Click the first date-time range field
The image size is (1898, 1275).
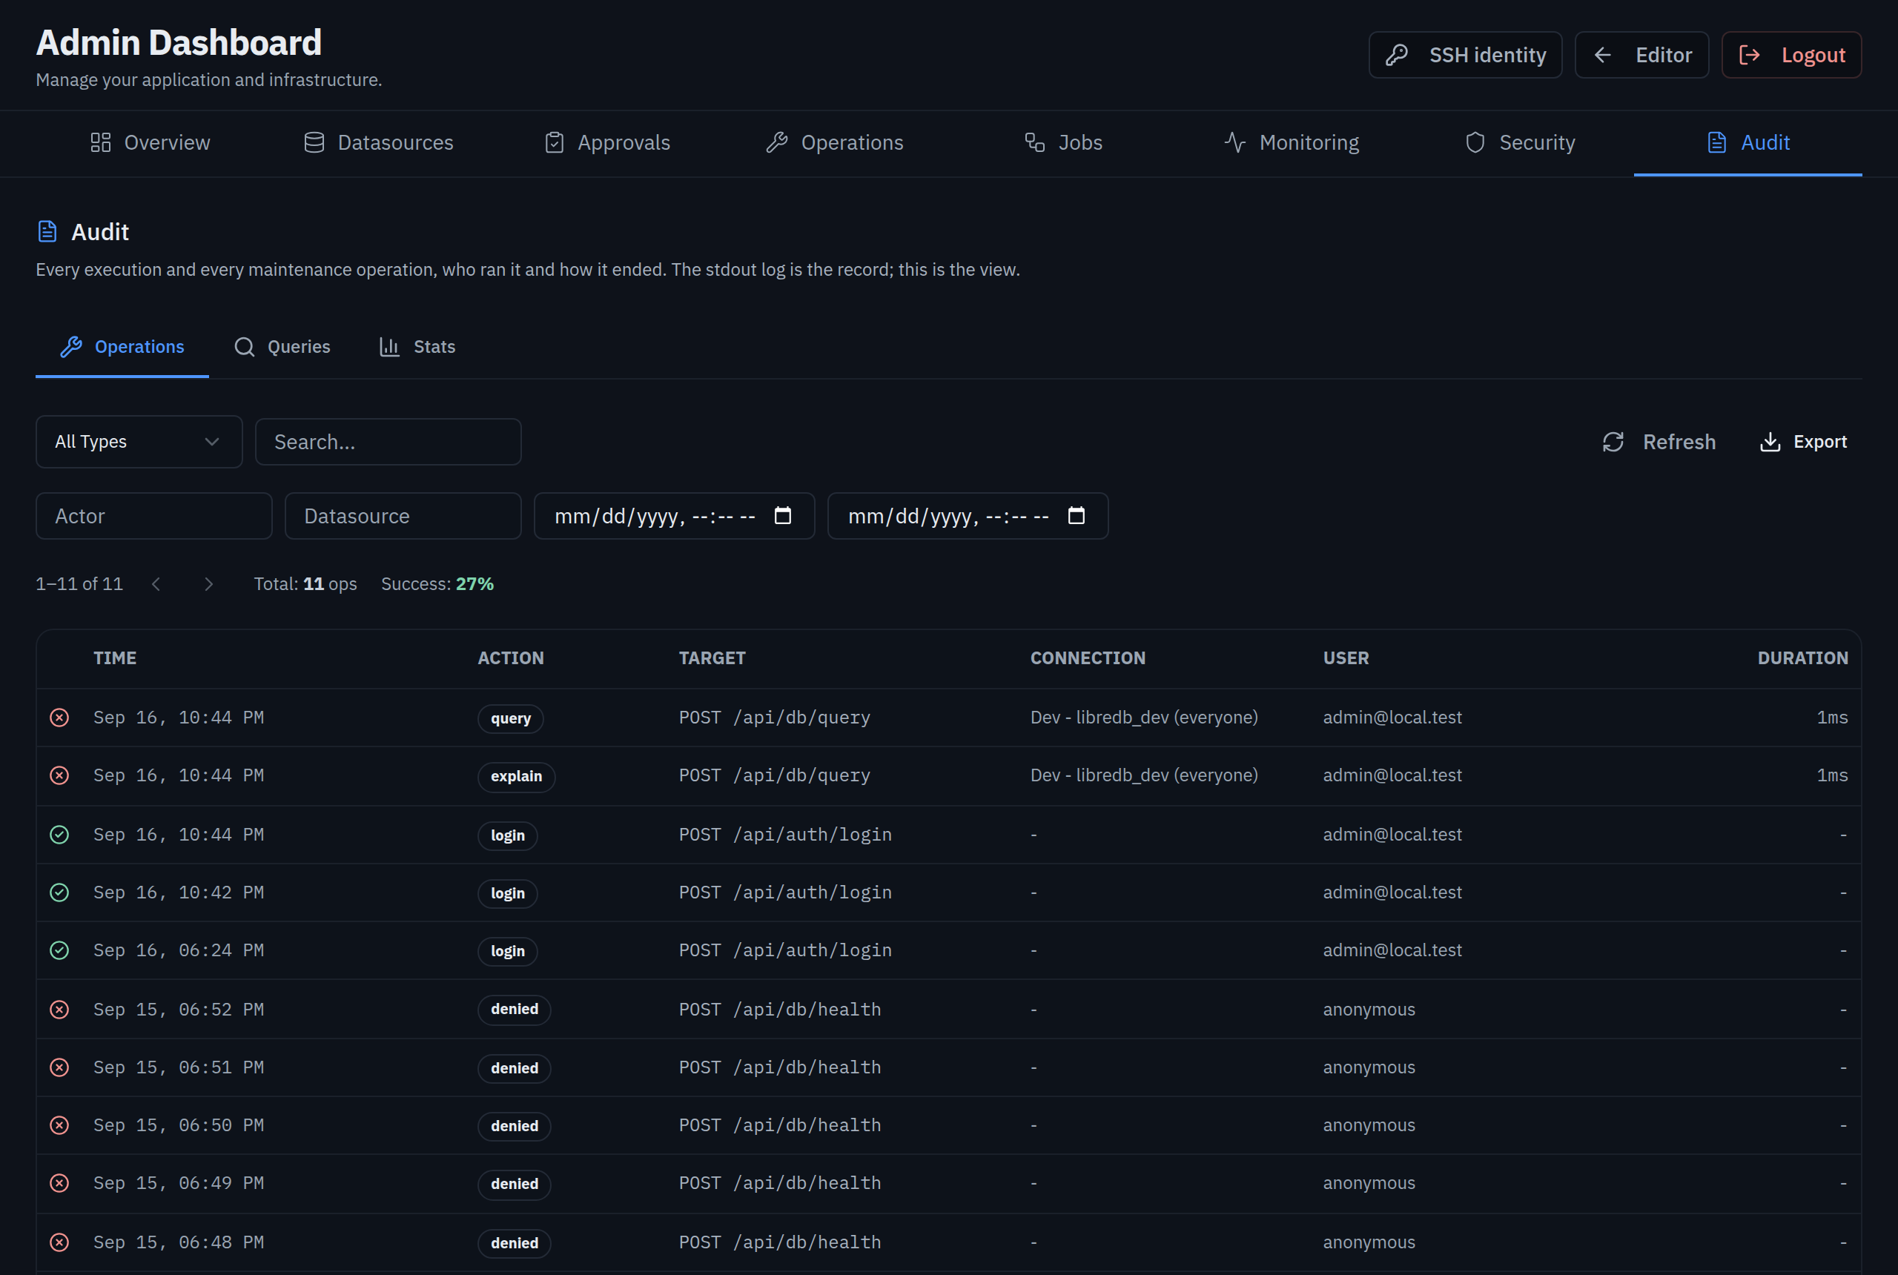(674, 515)
